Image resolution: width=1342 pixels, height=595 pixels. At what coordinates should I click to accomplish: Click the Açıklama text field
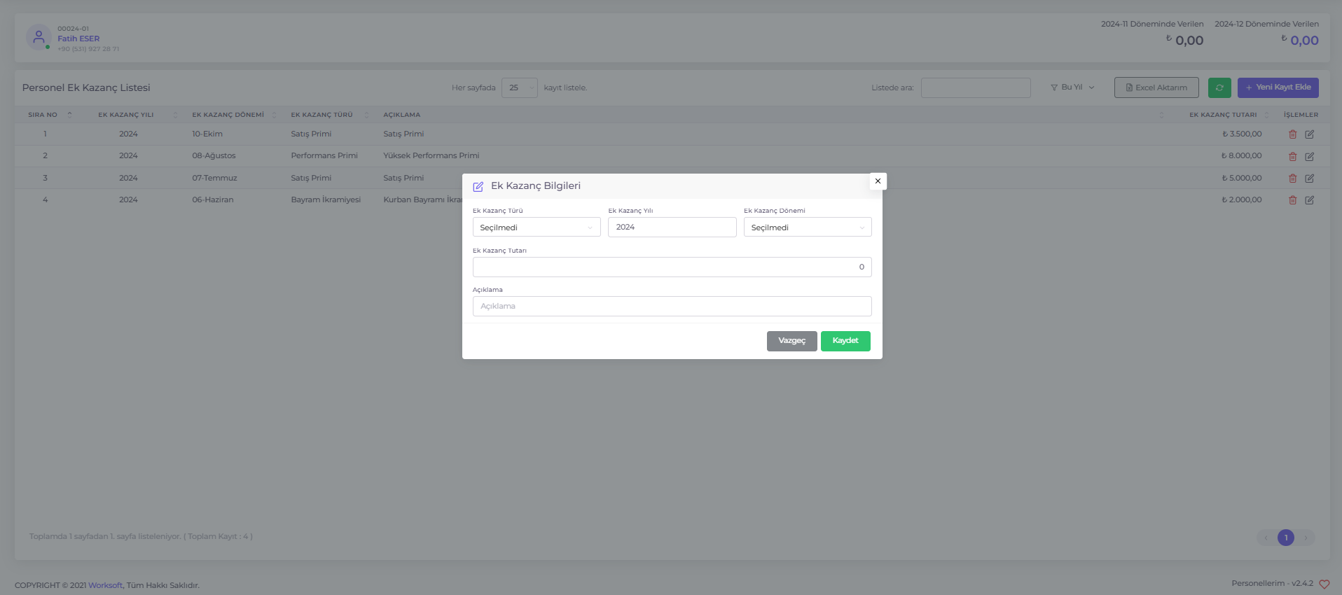[x=672, y=306]
